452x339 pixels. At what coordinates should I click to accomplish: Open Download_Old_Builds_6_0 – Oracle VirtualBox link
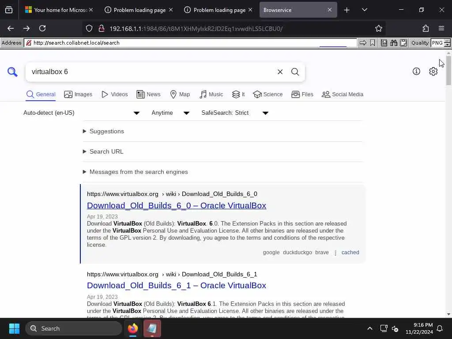click(x=177, y=206)
